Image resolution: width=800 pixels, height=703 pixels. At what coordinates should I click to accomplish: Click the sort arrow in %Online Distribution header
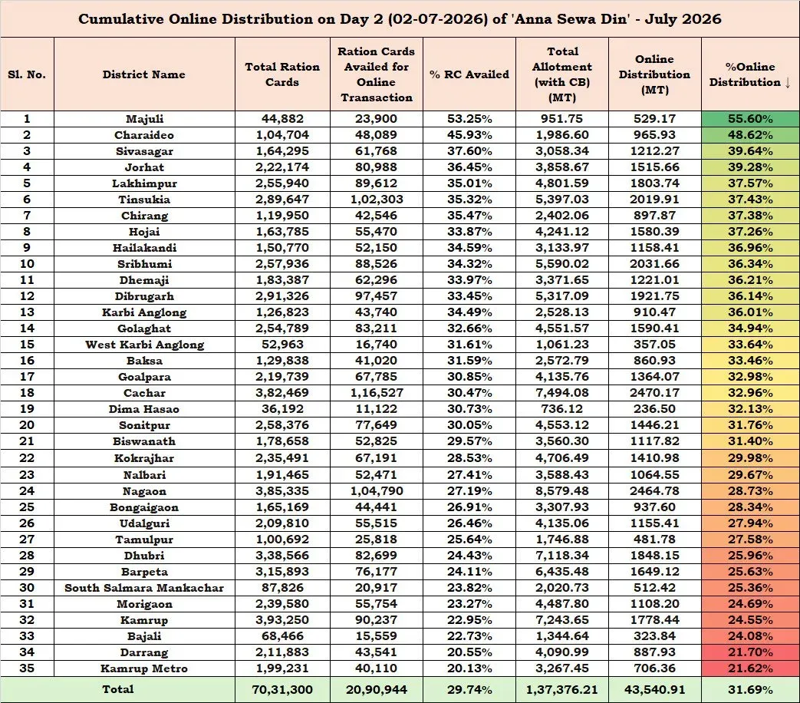tap(788, 82)
